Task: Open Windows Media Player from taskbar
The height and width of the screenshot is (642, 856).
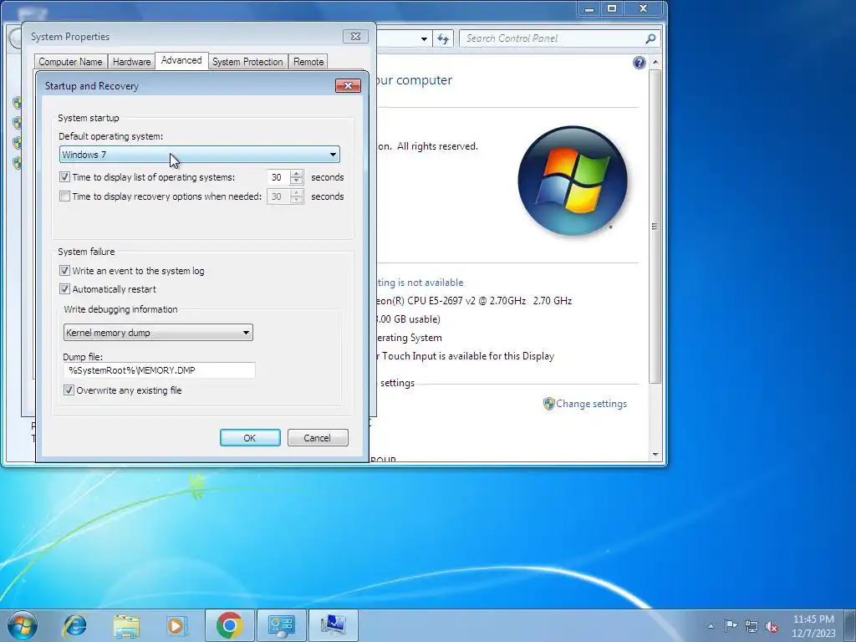Action: point(176,625)
